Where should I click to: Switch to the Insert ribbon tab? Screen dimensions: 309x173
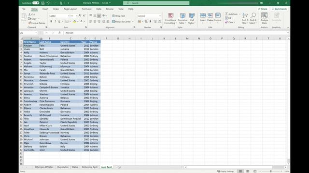click(45, 9)
